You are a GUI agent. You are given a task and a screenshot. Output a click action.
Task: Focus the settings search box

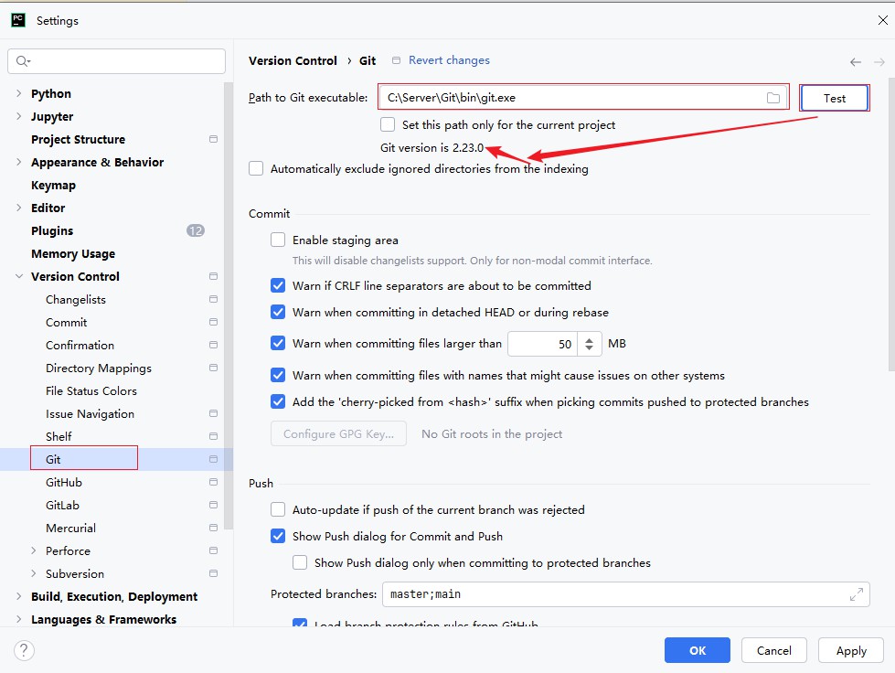click(116, 61)
